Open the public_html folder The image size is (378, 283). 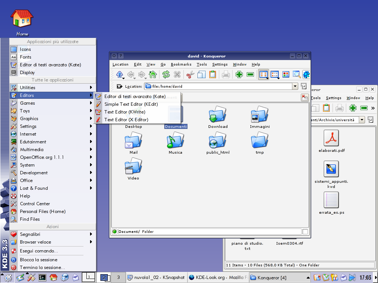(218, 140)
